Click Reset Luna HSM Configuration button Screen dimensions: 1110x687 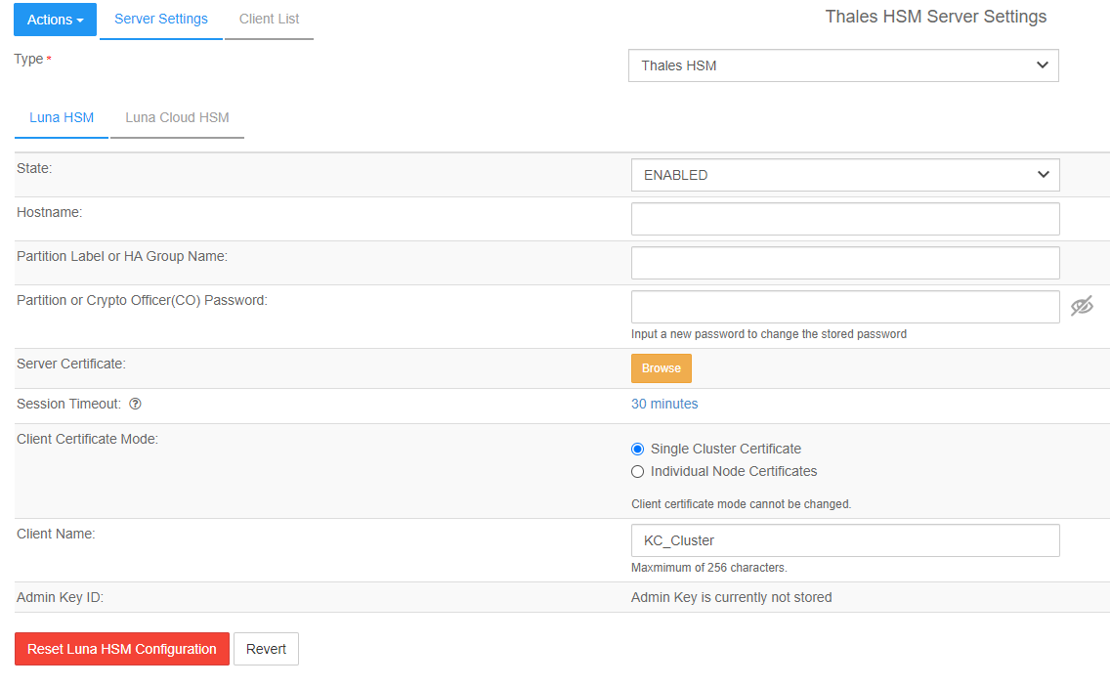coord(122,649)
